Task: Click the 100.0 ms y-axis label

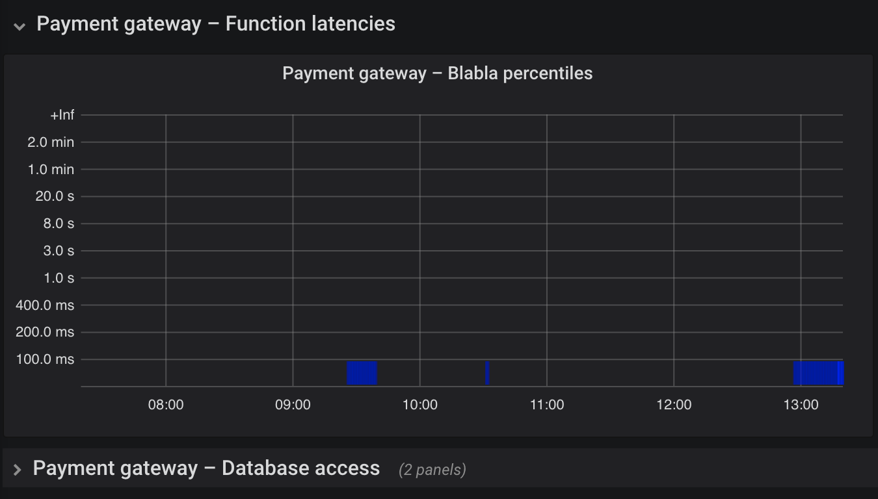Action: click(45, 359)
